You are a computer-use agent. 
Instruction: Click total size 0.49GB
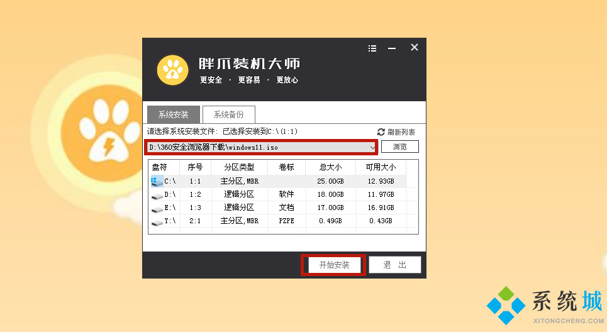click(x=331, y=221)
